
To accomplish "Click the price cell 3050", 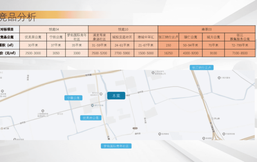I will 56,53.
